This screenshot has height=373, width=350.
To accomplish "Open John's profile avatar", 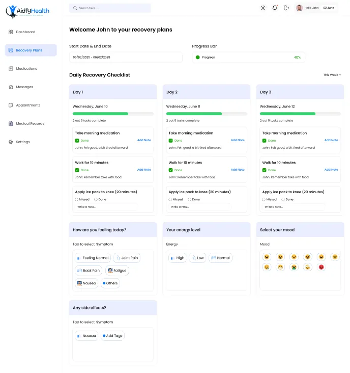I will click(x=299, y=8).
